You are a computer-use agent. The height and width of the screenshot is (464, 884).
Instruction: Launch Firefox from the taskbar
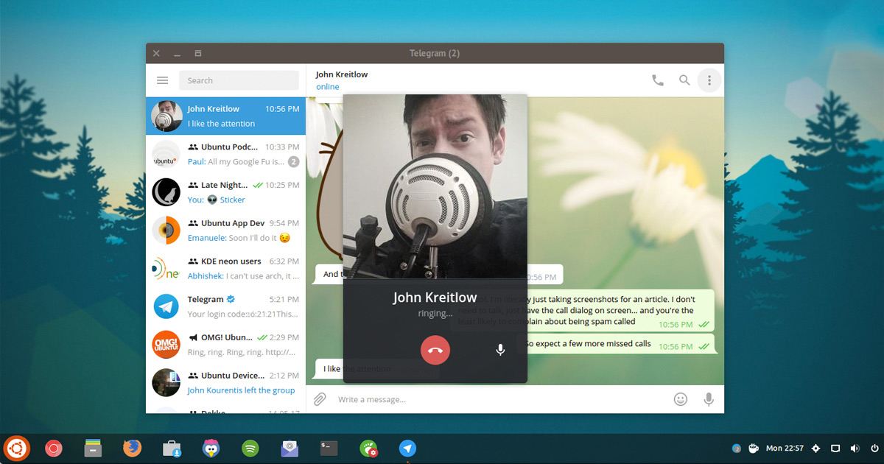click(x=132, y=448)
